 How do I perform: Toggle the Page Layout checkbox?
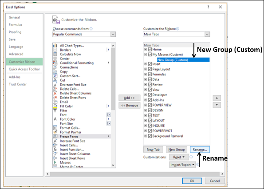pyautogui.click(x=150, y=69)
